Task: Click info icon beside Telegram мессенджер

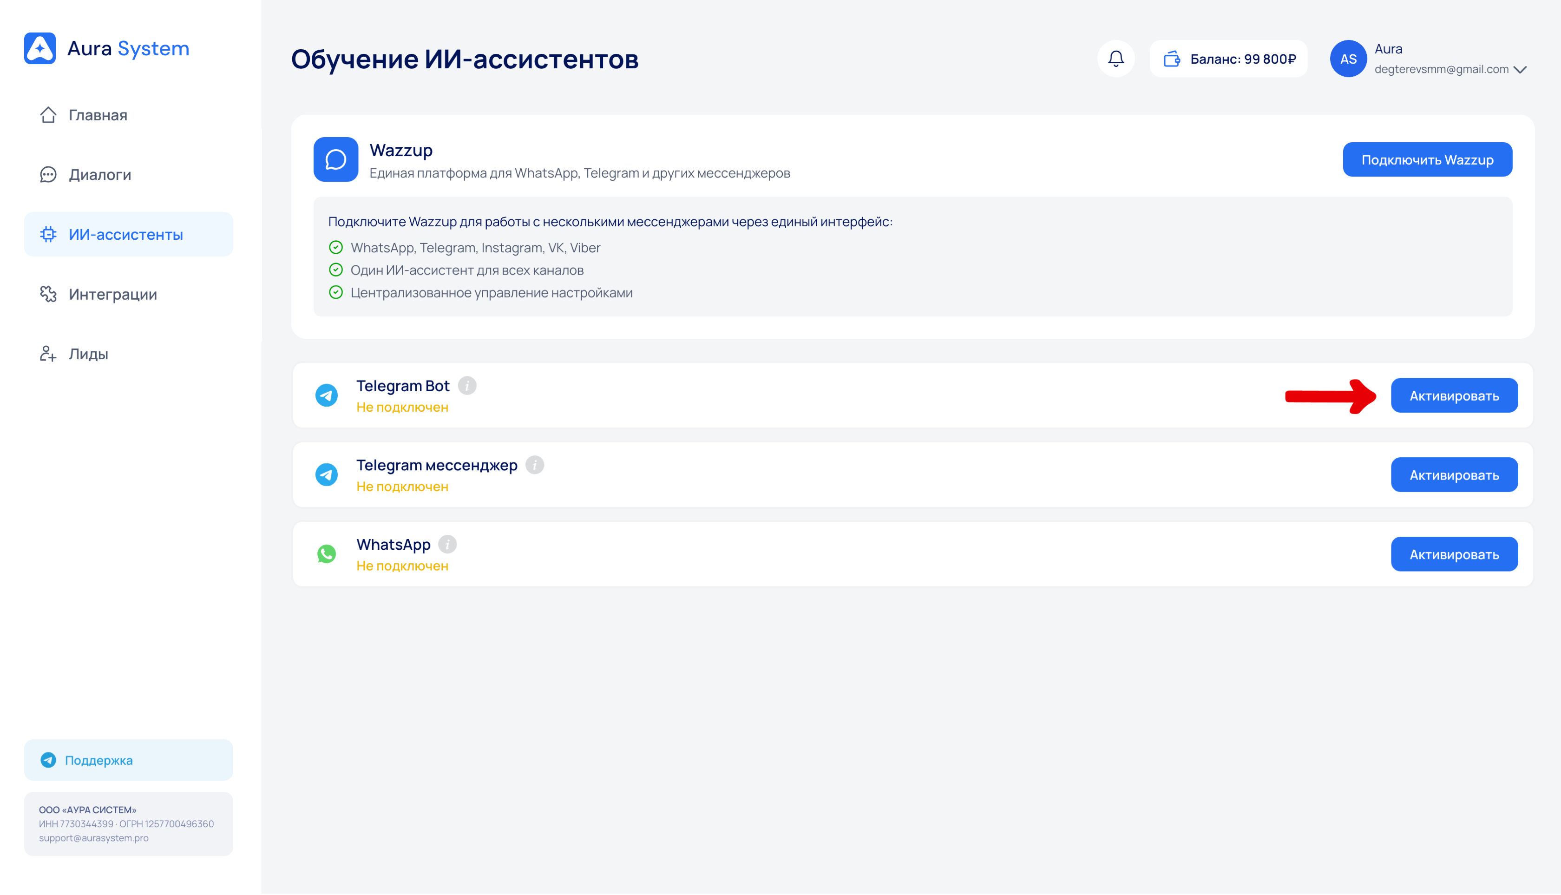Action: pyautogui.click(x=535, y=465)
